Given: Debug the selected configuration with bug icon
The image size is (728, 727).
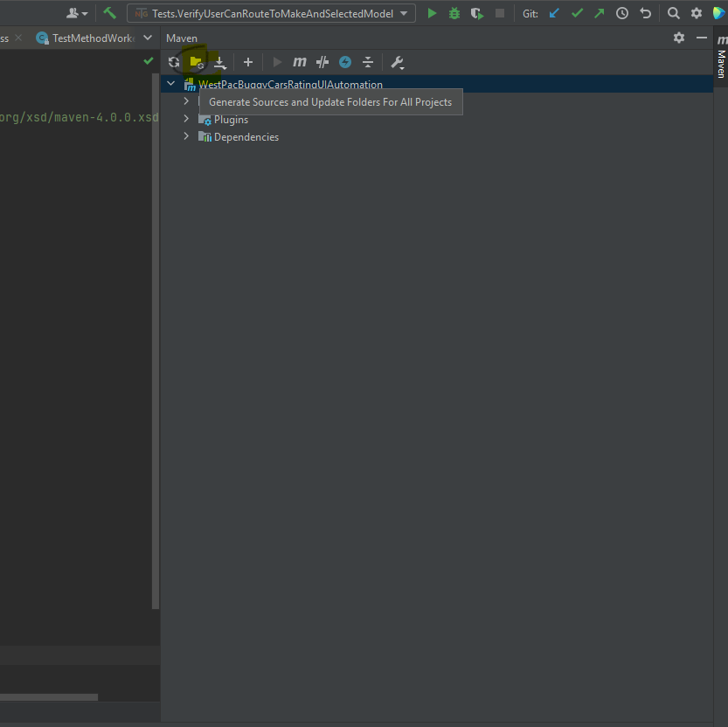Looking at the screenshot, I should (454, 13).
